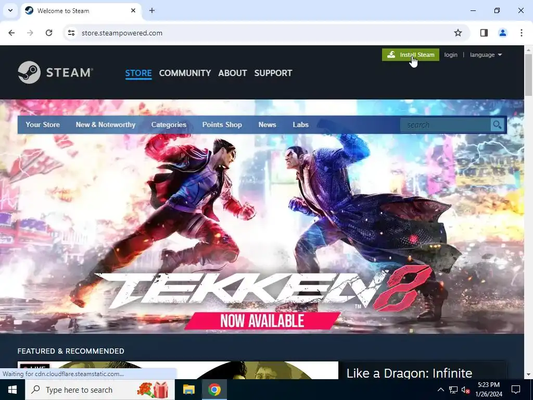The height and width of the screenshot is (400, 533).
Task: Click the featured livestream thumbnail
Action: (178, 370)
